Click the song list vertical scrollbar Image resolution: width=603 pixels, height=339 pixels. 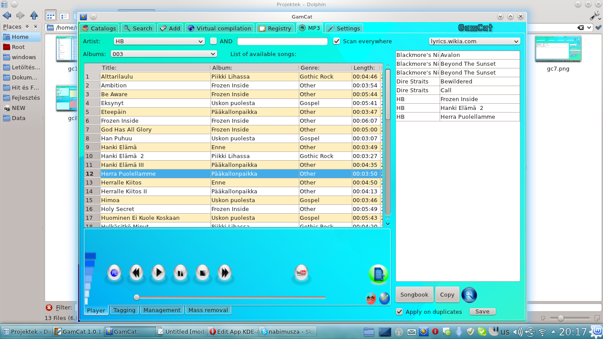(x=388, y=143)
